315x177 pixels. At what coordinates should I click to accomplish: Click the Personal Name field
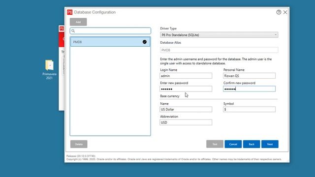[250, 76]
